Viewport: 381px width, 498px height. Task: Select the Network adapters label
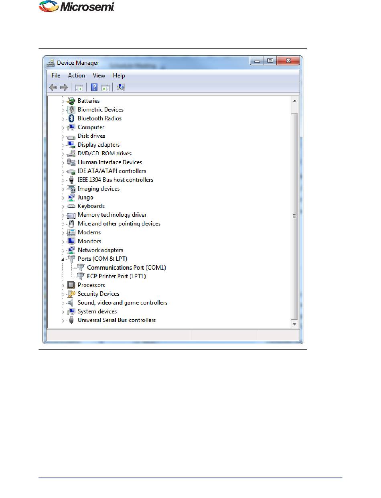coord(100,250)
